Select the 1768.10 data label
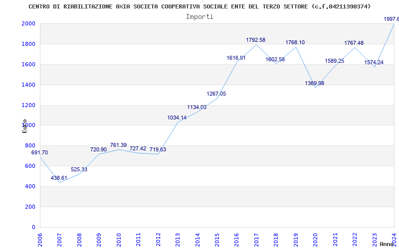Image resolution: width=399 pixels, height=249 pixels. point(295,42)
